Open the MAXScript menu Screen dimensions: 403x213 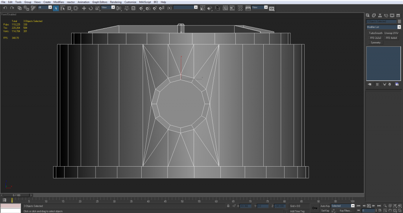(145, 2)
